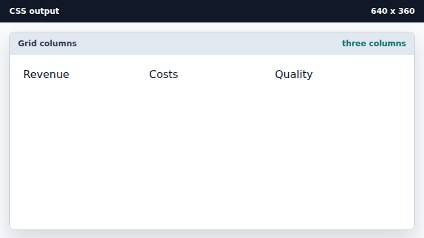Click the 'three columns' green label
This screenshot has height=238, width=424.
tap(374, 44)
